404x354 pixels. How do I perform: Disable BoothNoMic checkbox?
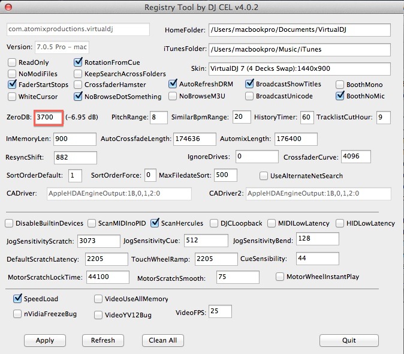pyautogui.click(x=340, y=95)
